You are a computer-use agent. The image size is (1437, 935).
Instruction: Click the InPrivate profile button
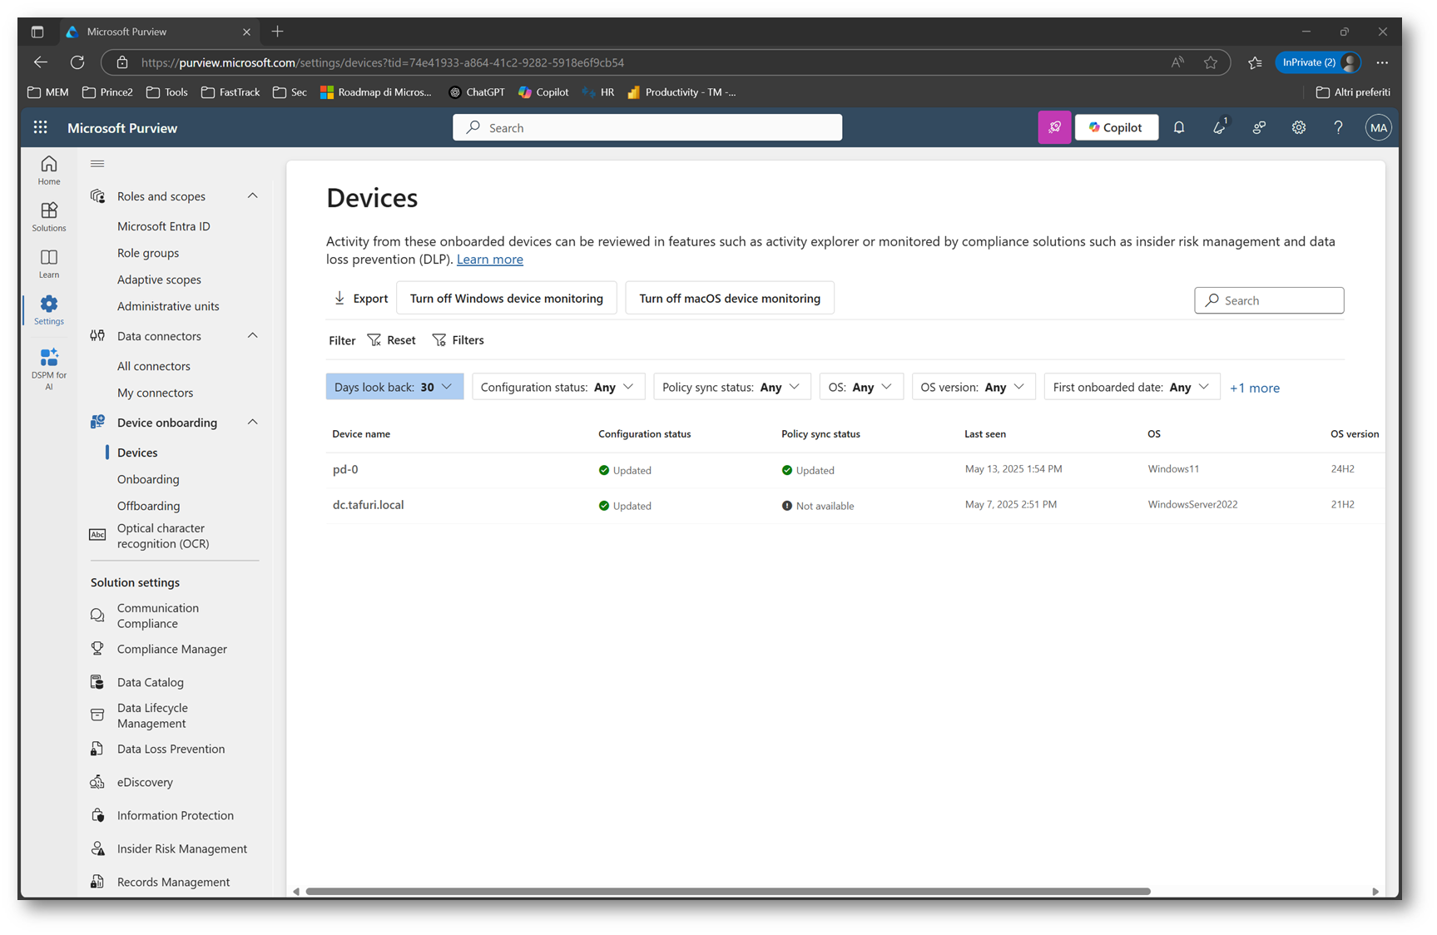click(1318, 62)
